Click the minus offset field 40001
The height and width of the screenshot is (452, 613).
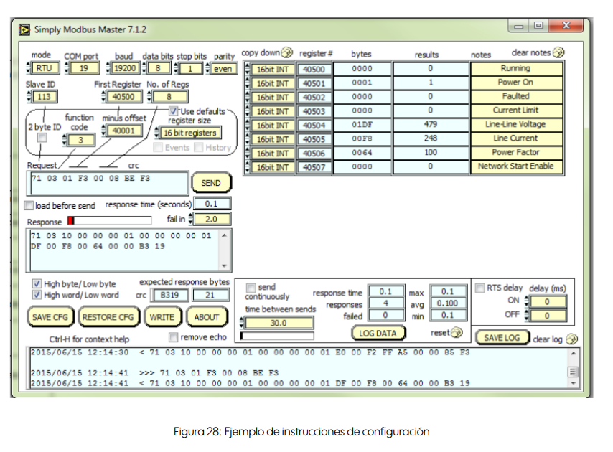124,131
